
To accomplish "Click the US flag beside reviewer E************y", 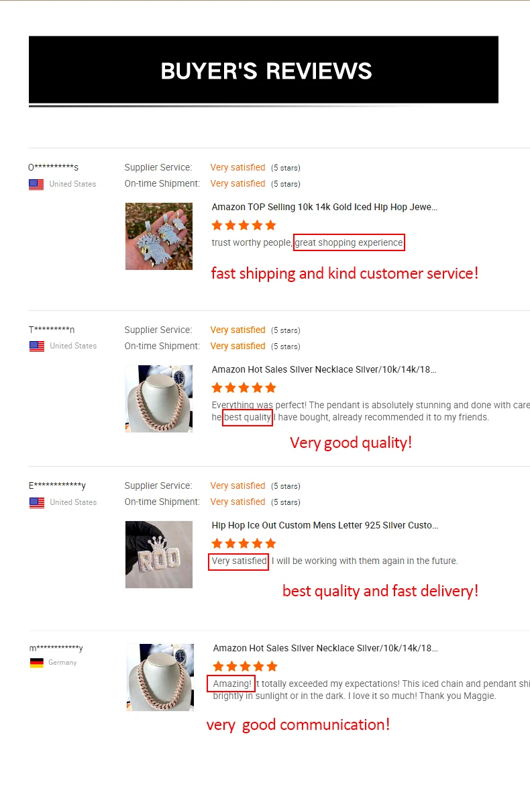I will pos(37,503).
